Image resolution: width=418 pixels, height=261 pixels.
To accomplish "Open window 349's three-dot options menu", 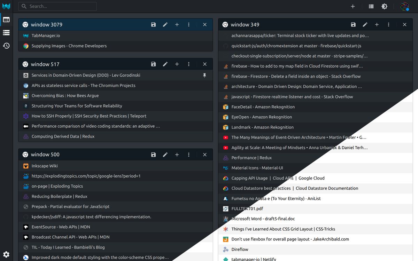I will pyautogui.click(x=388, y=24).
